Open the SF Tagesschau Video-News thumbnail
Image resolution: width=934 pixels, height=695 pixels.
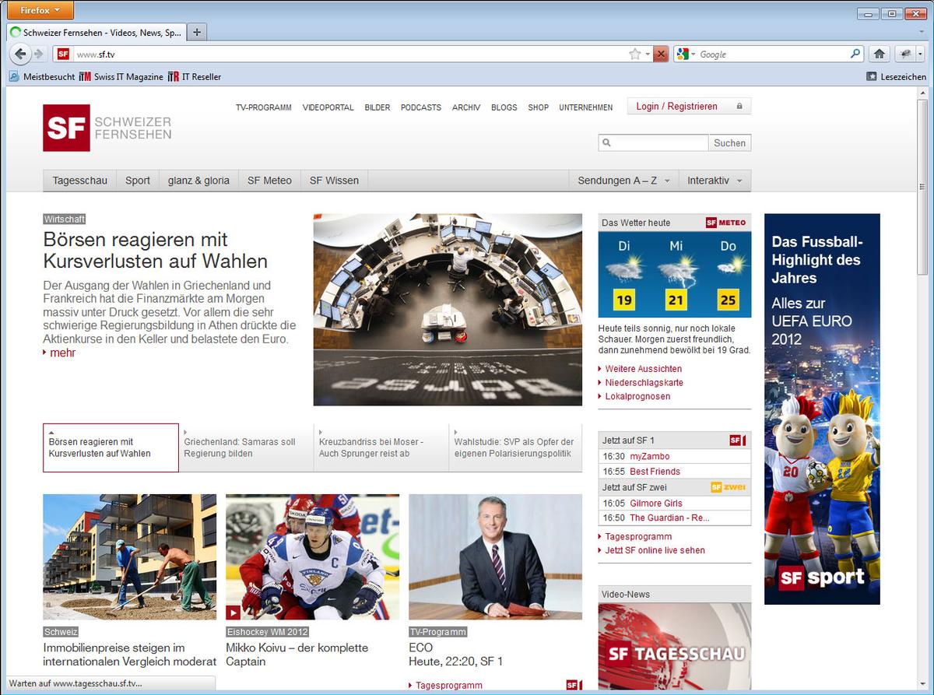675,645
